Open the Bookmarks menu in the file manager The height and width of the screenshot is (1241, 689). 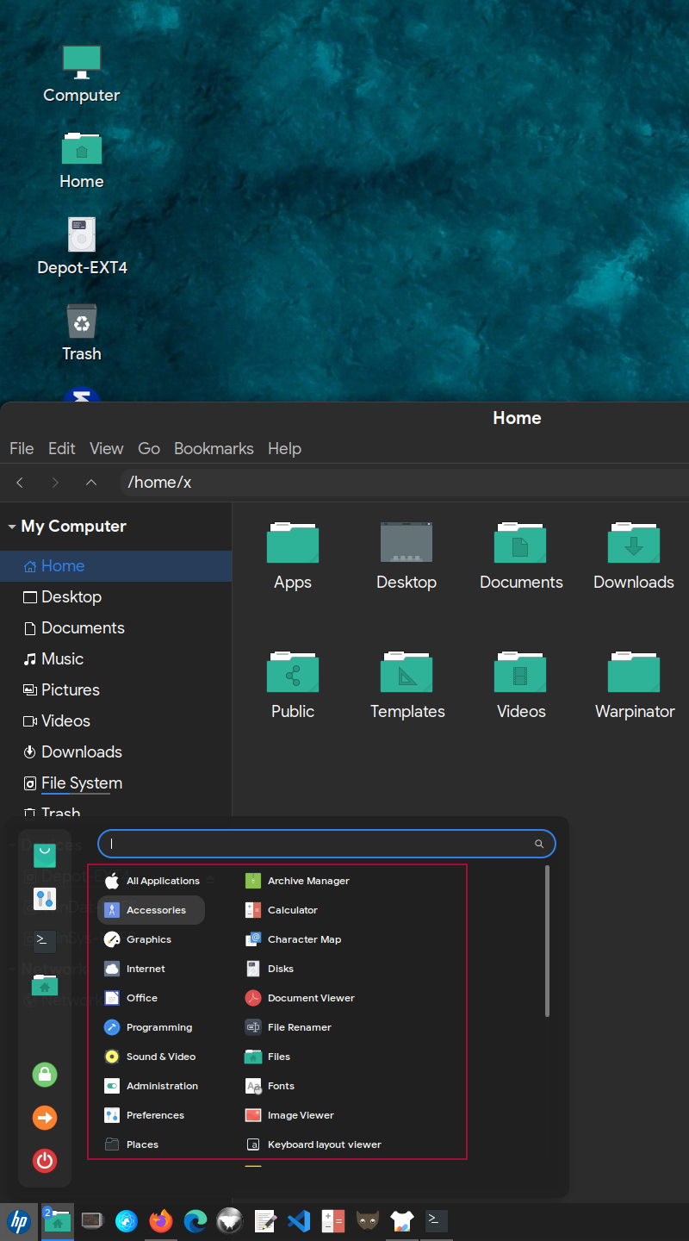point(214,448)
